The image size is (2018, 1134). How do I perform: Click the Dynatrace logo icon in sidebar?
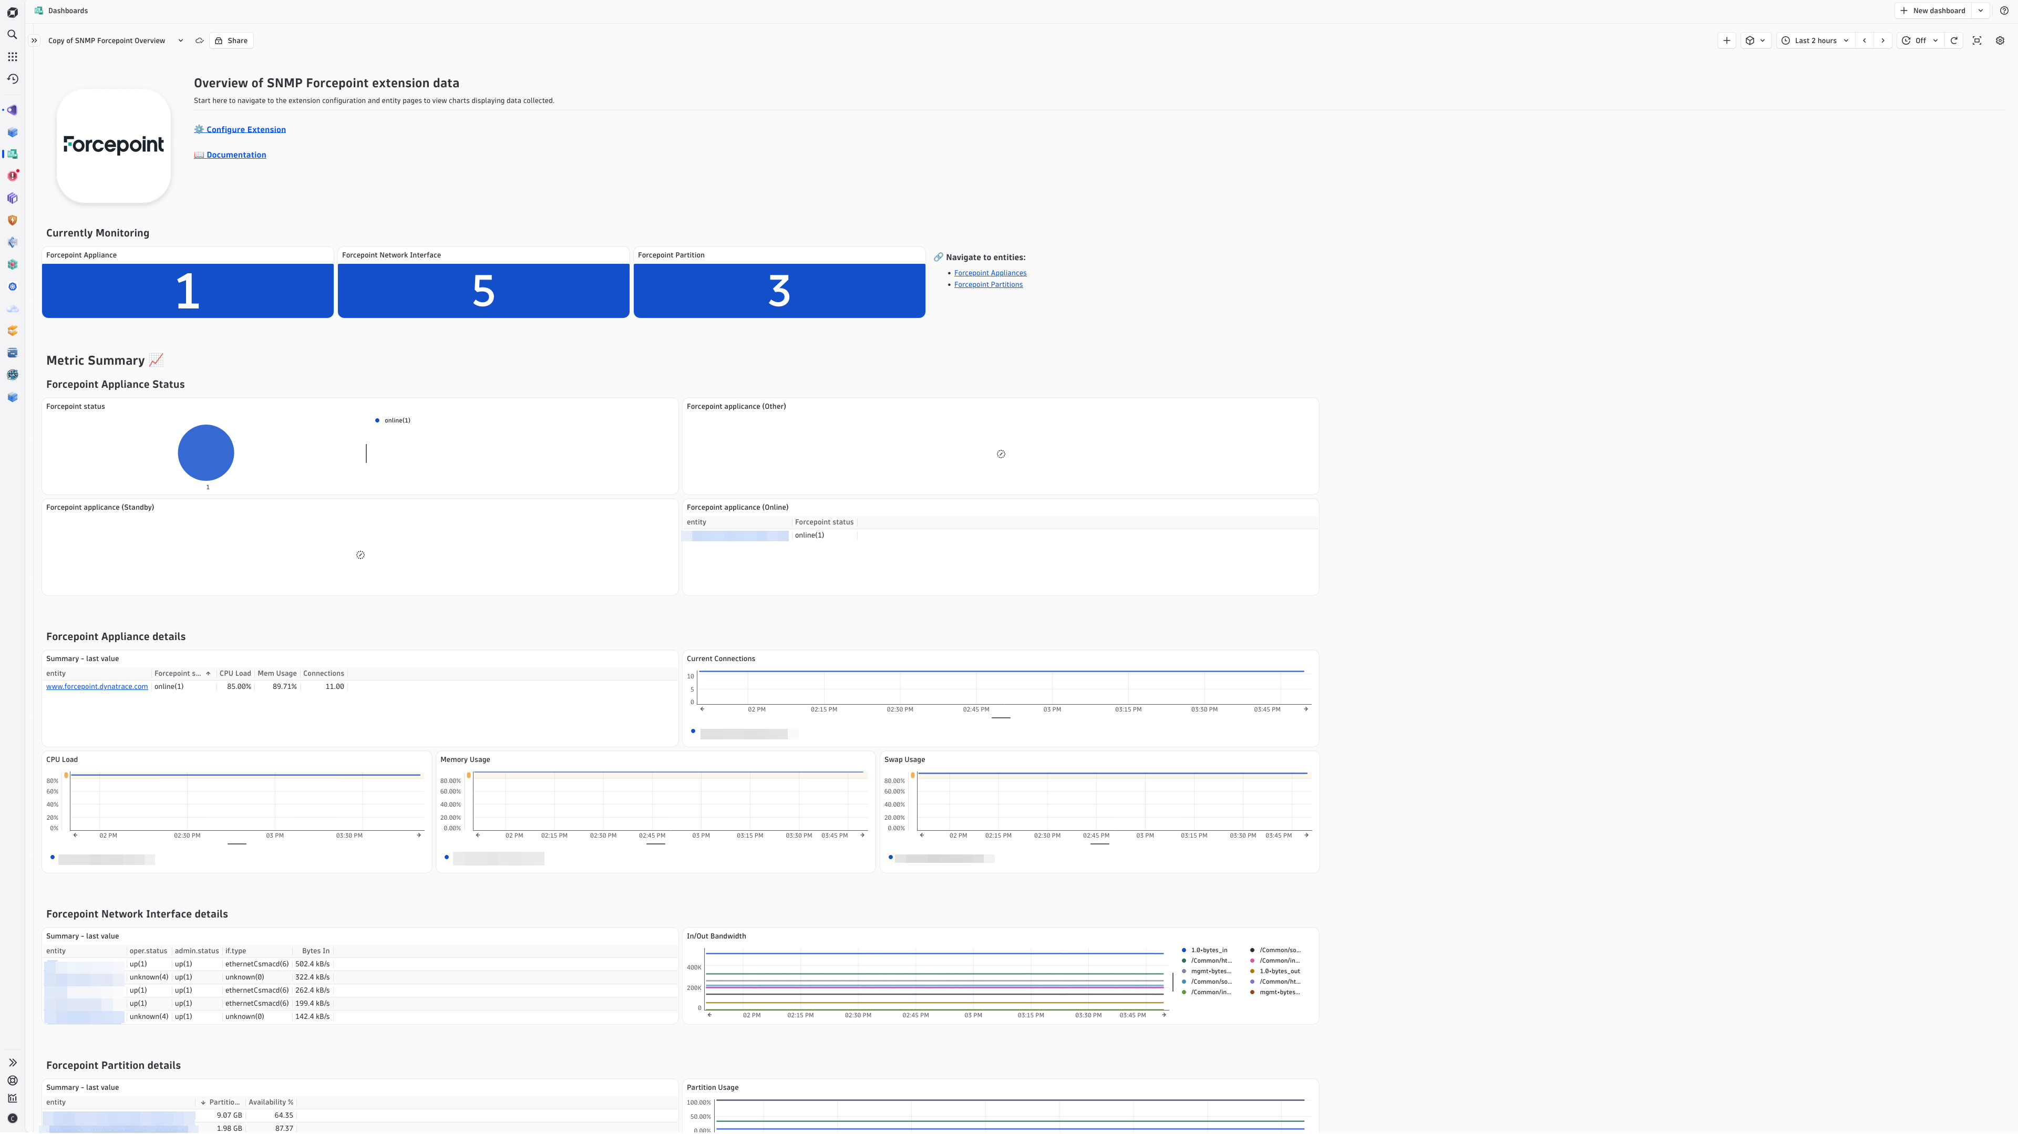click(13, 13)
